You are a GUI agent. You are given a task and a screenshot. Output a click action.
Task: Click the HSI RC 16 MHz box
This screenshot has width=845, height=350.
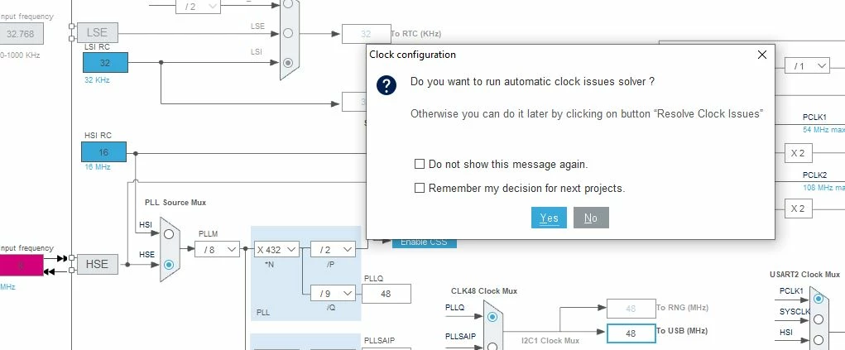(104, 152)
